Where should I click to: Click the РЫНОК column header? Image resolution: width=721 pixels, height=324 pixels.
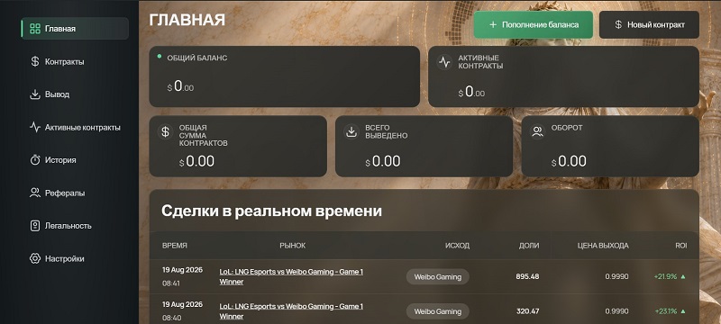(292, 246)
